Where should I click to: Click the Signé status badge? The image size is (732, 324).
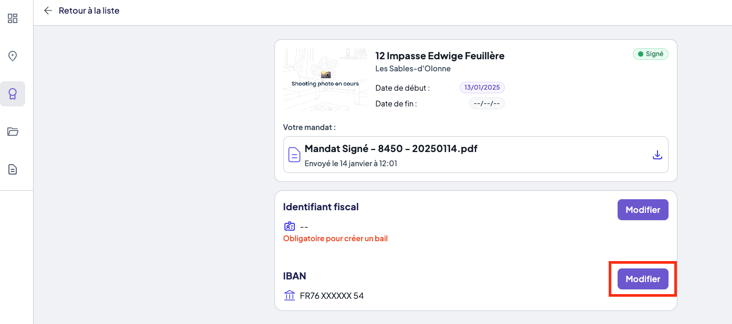coord(650,53)
